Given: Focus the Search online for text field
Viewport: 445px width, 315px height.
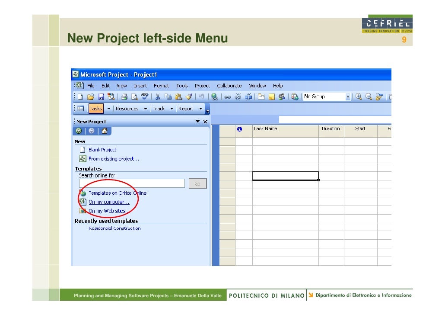Looking at the screenshot, I should [132, 183].
